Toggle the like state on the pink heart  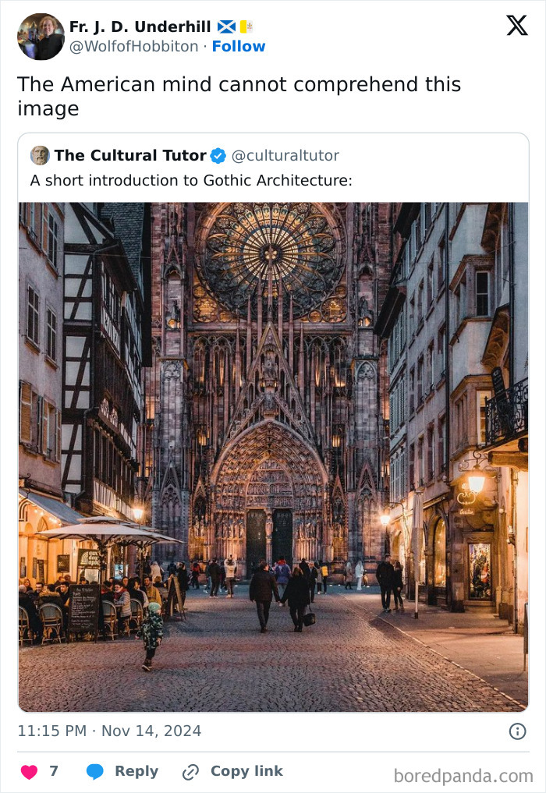click(x=30, y=771)
